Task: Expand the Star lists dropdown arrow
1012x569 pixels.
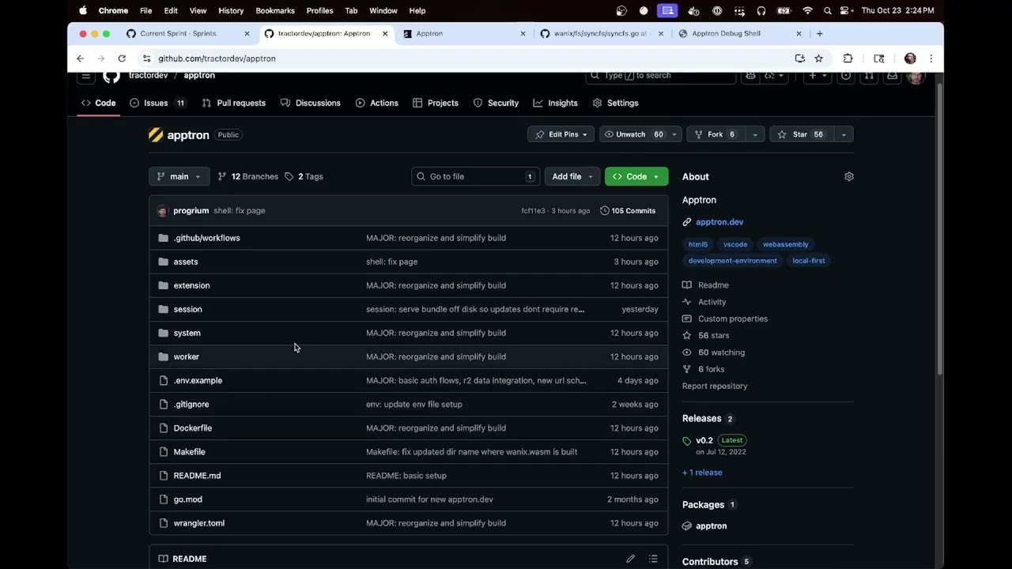Action: [844, 134]
